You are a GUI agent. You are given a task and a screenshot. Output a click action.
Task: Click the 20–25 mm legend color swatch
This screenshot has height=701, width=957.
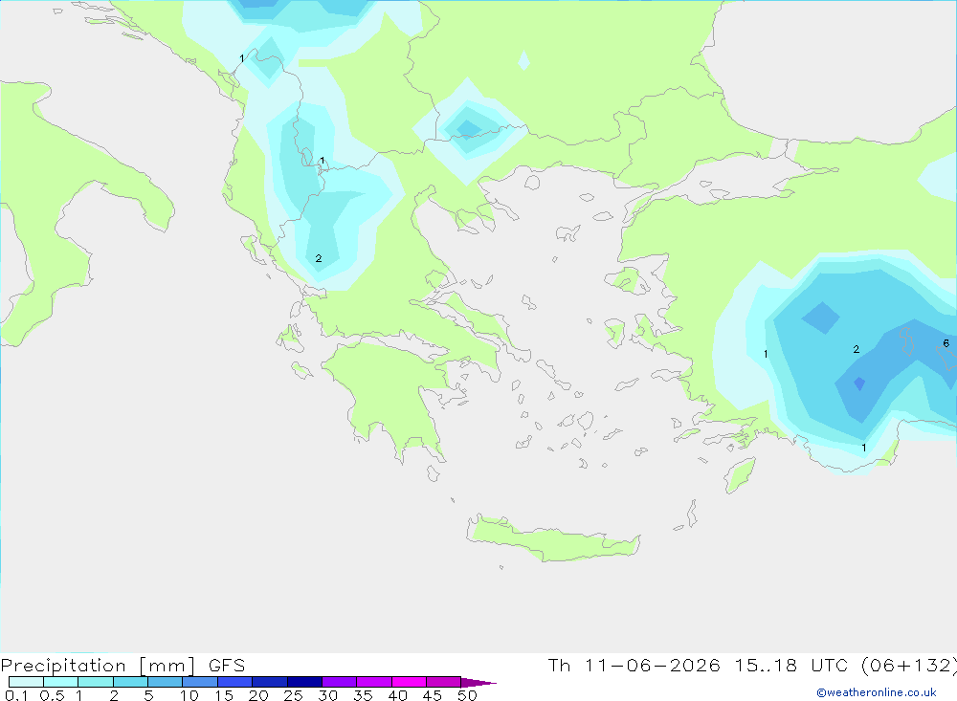point(270,682)
